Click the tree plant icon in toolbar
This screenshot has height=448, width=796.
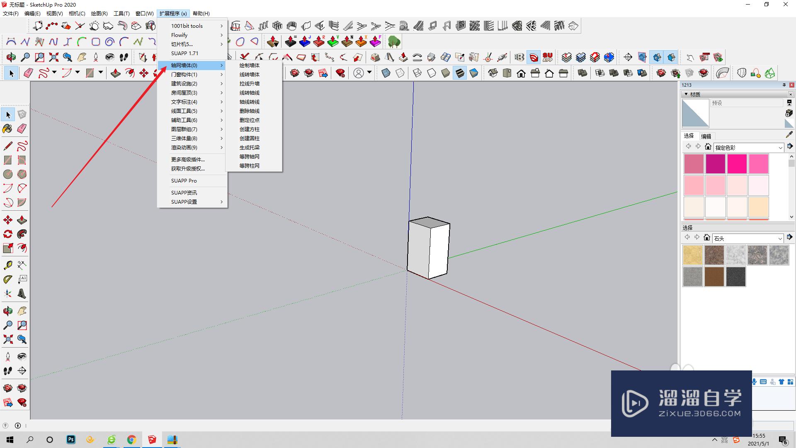pos(394,41)
